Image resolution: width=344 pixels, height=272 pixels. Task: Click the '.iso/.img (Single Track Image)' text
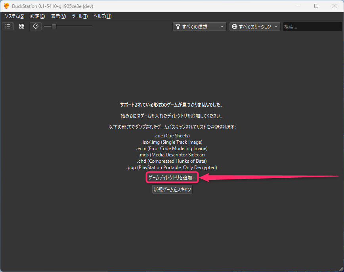coord(172,142)
